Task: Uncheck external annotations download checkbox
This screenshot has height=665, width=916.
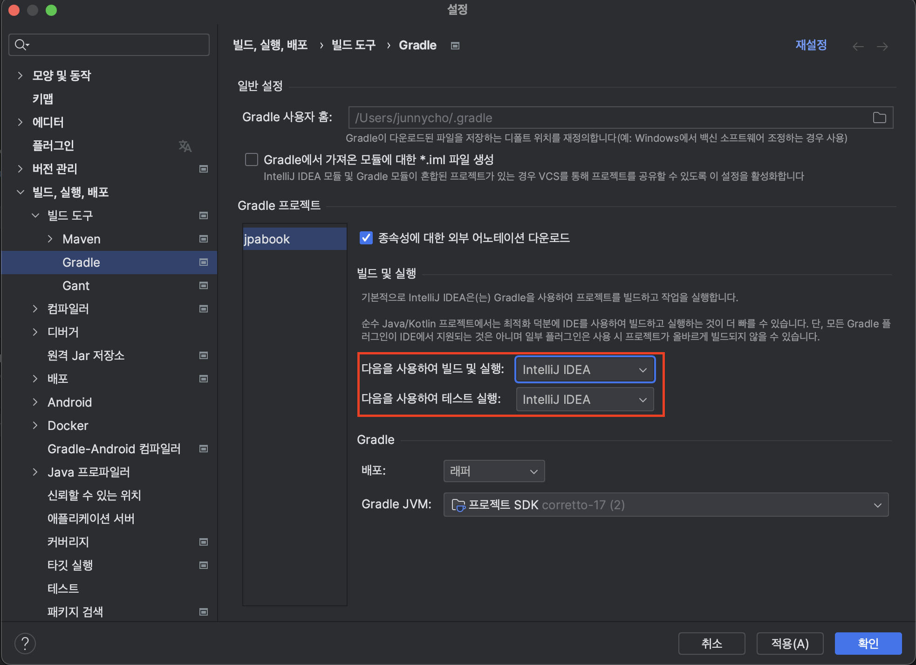Action: click(366, 238)
